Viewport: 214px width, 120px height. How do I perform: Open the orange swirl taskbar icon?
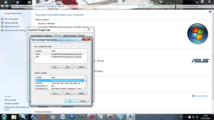[43, 117]
